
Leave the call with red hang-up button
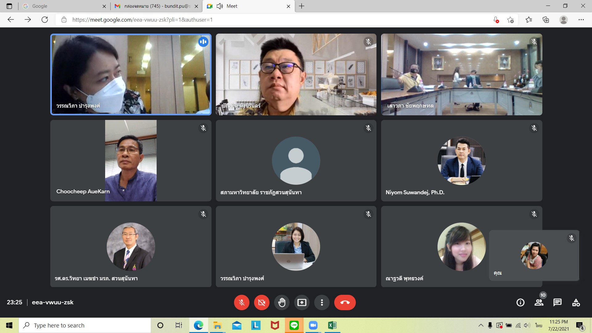pyautogui.click(x=345, y=302)
